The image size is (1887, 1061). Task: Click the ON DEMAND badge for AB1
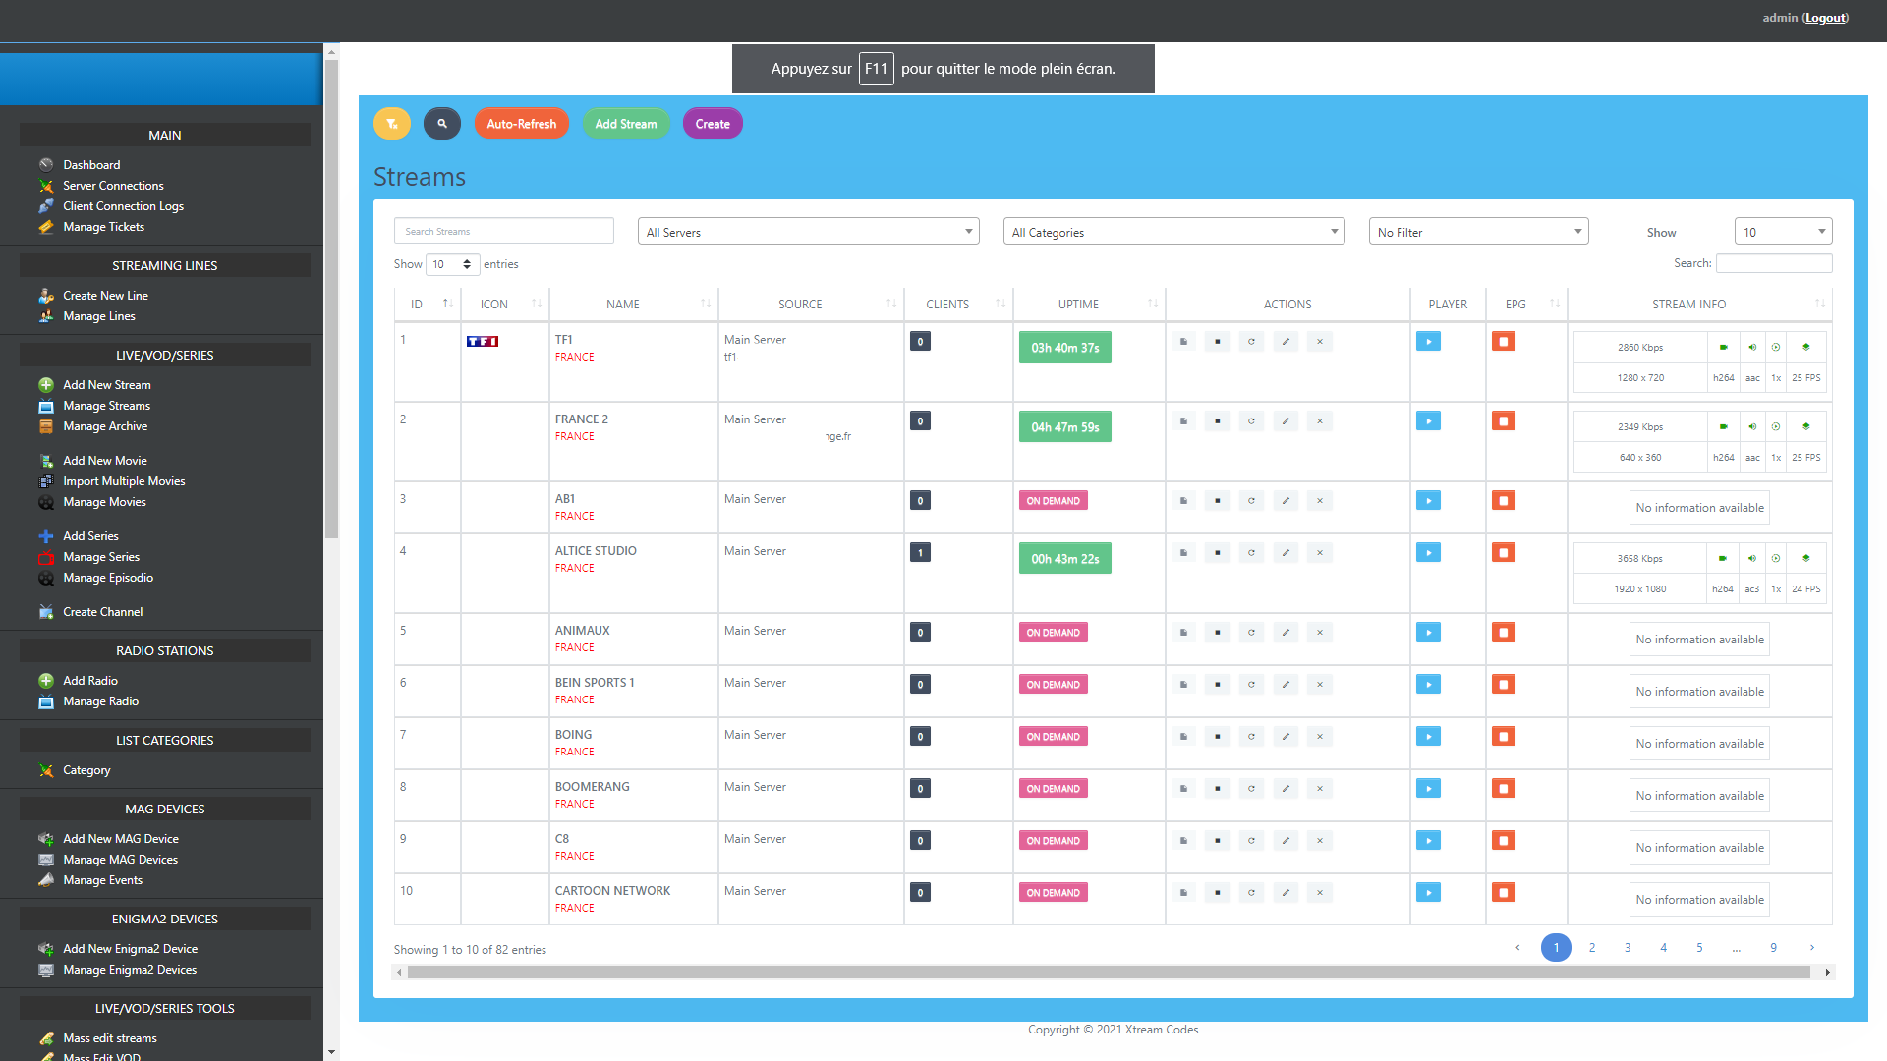1054,501
